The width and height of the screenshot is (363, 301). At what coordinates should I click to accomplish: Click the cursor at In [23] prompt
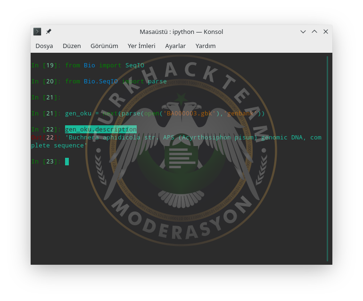coord(67,162)
